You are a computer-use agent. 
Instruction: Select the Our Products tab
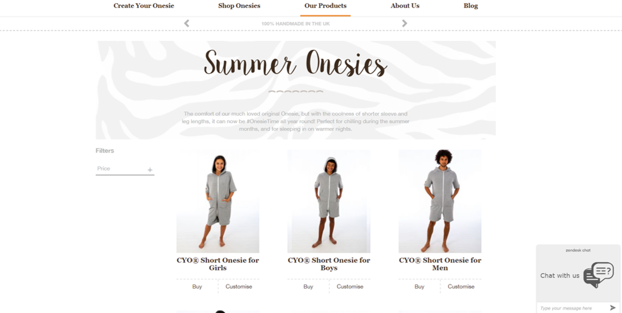(x=325, y=5)
